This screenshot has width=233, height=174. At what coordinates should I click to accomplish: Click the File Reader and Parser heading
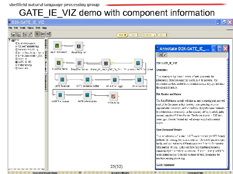(x=169, y=94)
